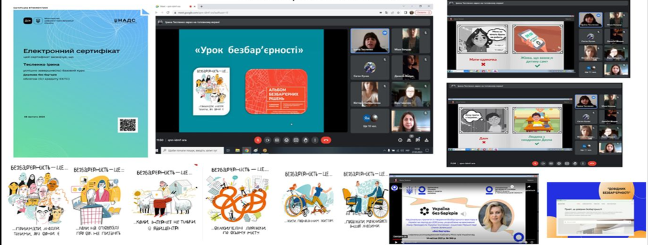
Task: Open the «коли на співбесіді про вік не питають» illustration
Action: tap(97, 202)
